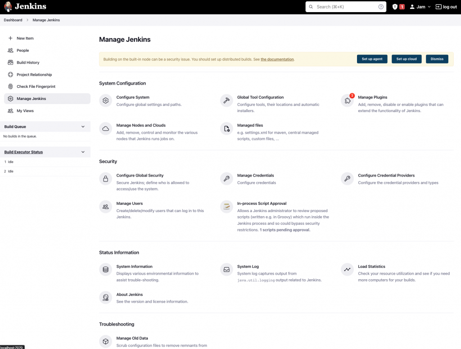Click the People sidebar icon

click(11, 50)
